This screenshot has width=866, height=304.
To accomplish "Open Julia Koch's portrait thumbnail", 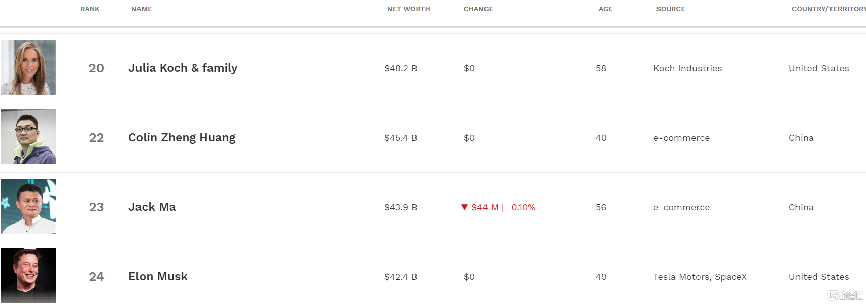I will 28,67.
